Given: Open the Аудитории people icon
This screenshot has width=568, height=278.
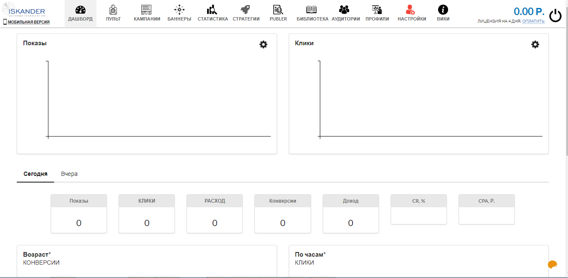Looking at the screenshot, I should (x=344, y=10).
